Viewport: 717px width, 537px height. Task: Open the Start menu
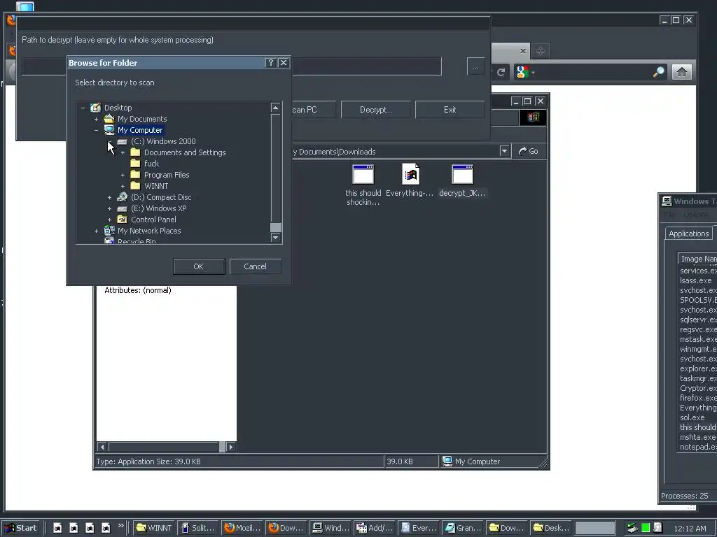click(21, 528)
